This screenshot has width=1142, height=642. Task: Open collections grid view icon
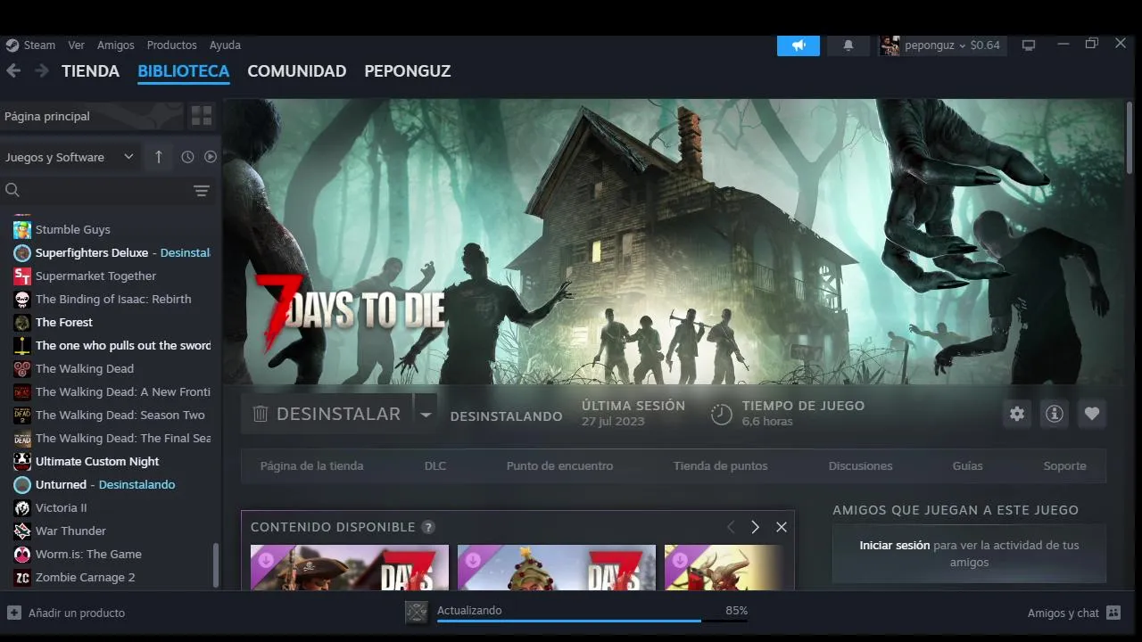pos(202,116)
